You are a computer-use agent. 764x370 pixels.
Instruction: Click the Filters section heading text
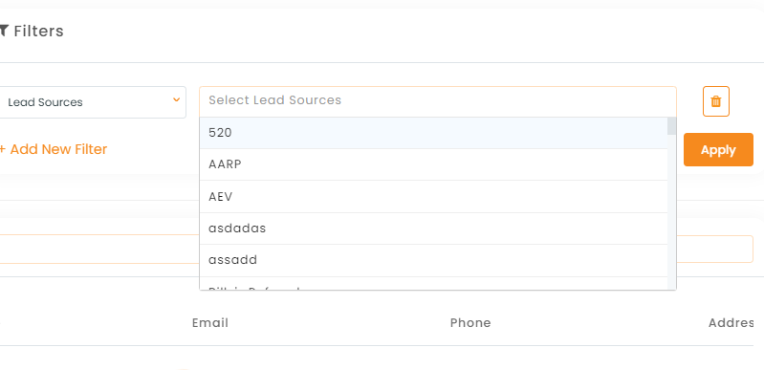click(x=38, y=32)
